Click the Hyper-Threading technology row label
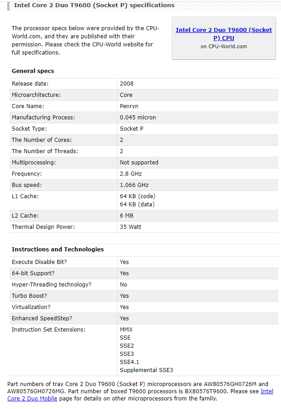The image size is (281, 409). click(51, 285)
